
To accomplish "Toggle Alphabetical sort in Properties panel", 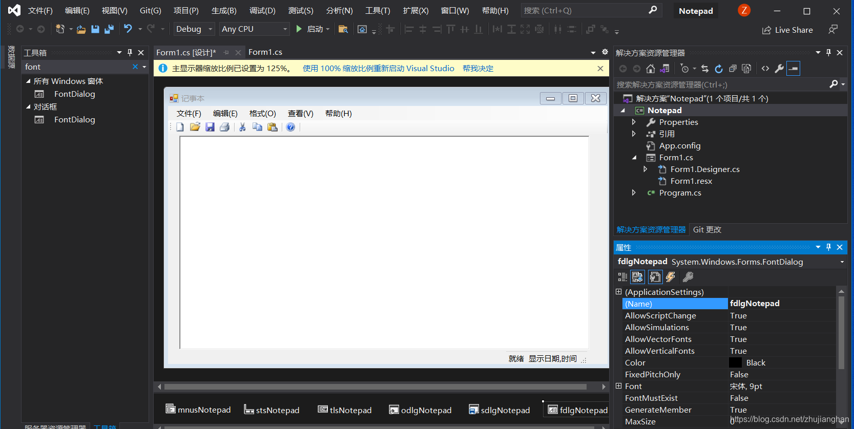I will click(637, 277).
